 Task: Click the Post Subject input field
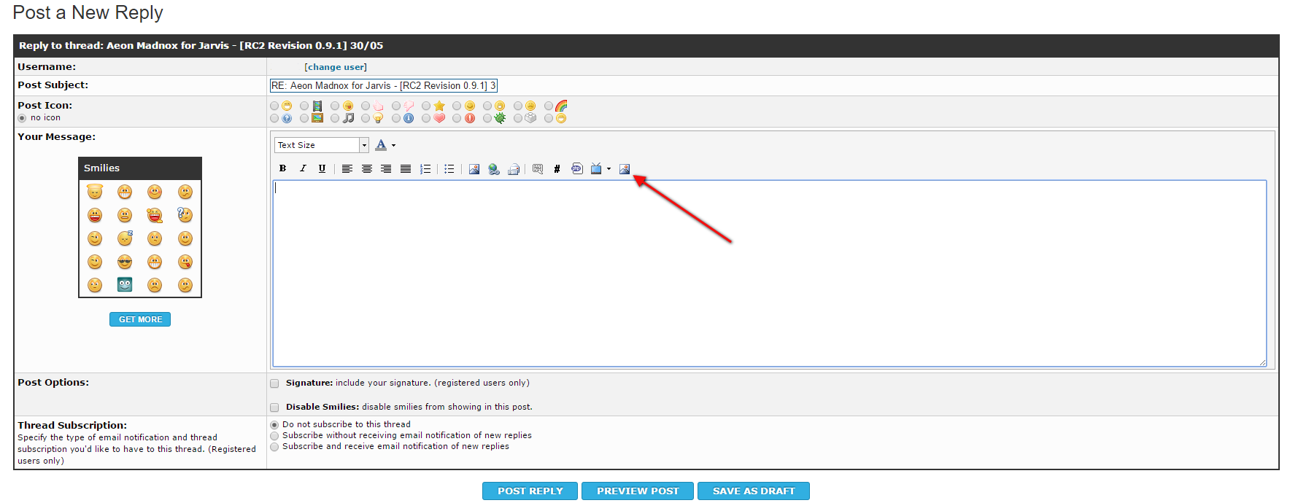(383, 86)
